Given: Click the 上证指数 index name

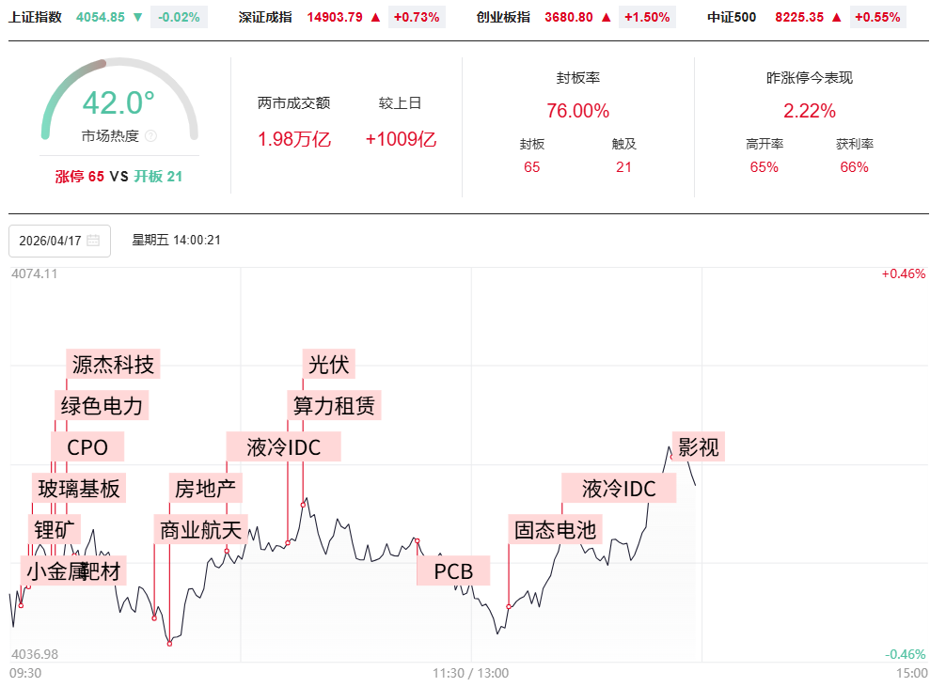Looking at the screenshot, I should [x=36, y=17].
